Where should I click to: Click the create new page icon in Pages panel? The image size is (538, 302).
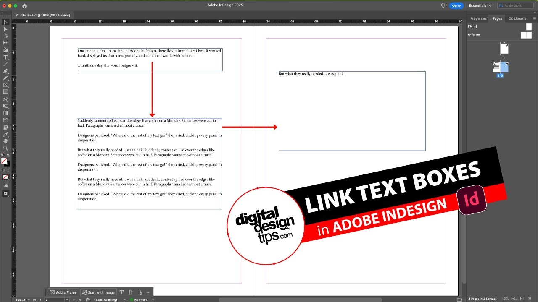(522, 299)
